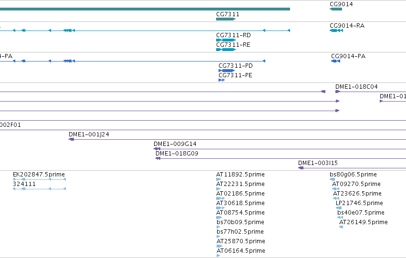The height and width of the screenshot is (258, 406).
Task: Click the CG7311-RD transcript label
Action: [233, 35]
